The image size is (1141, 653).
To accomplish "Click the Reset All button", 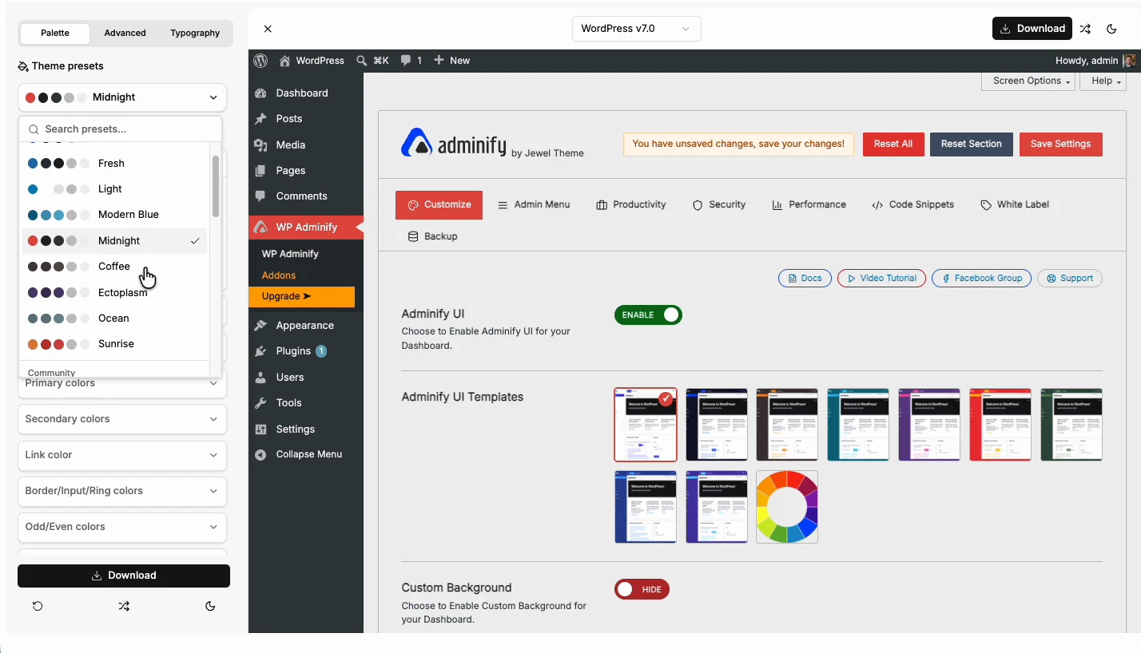I will coord(893,144).
